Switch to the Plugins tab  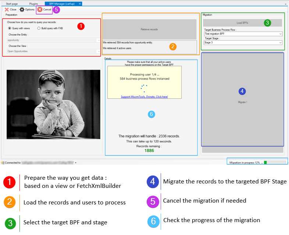tap(33, 4)
